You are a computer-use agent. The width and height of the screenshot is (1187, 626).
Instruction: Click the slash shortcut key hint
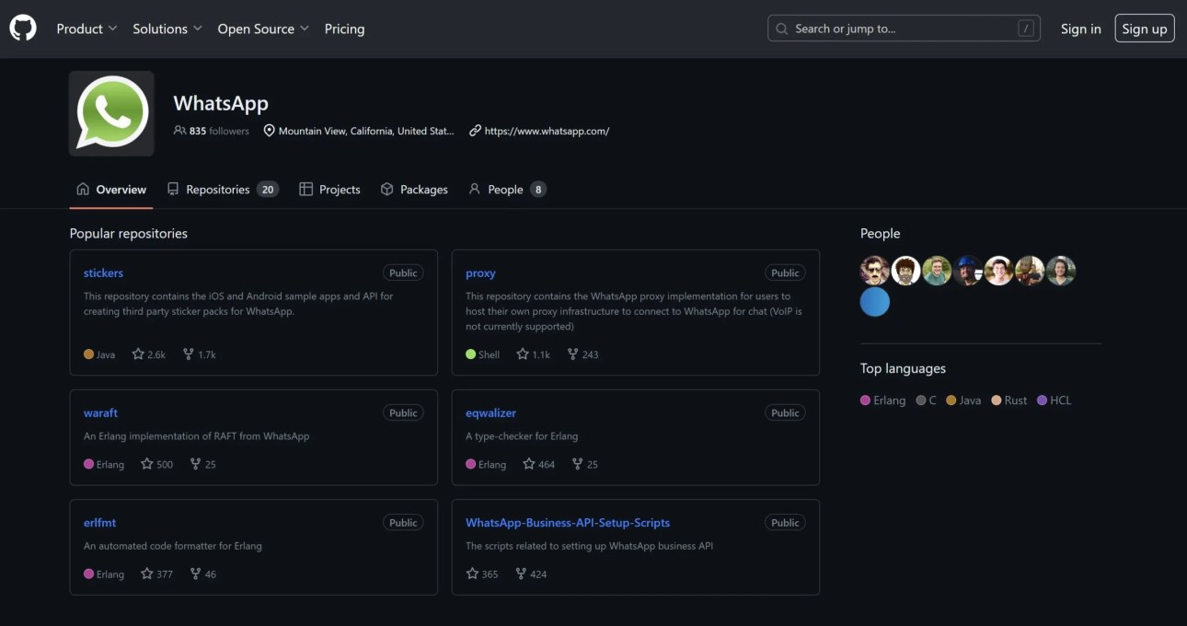[1026, 29]
